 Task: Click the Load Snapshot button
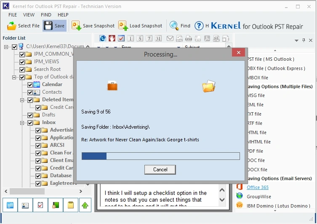[140, 26]
